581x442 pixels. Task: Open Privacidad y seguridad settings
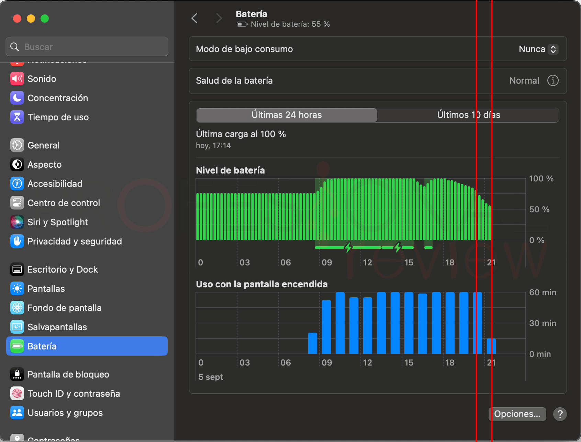(x=87, y=241)
